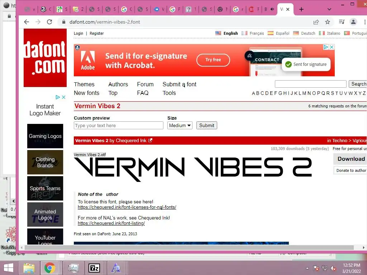Screen dimensions: 367x275
Task: Click the dafont.com logo
Action: (x=45, y=58)
